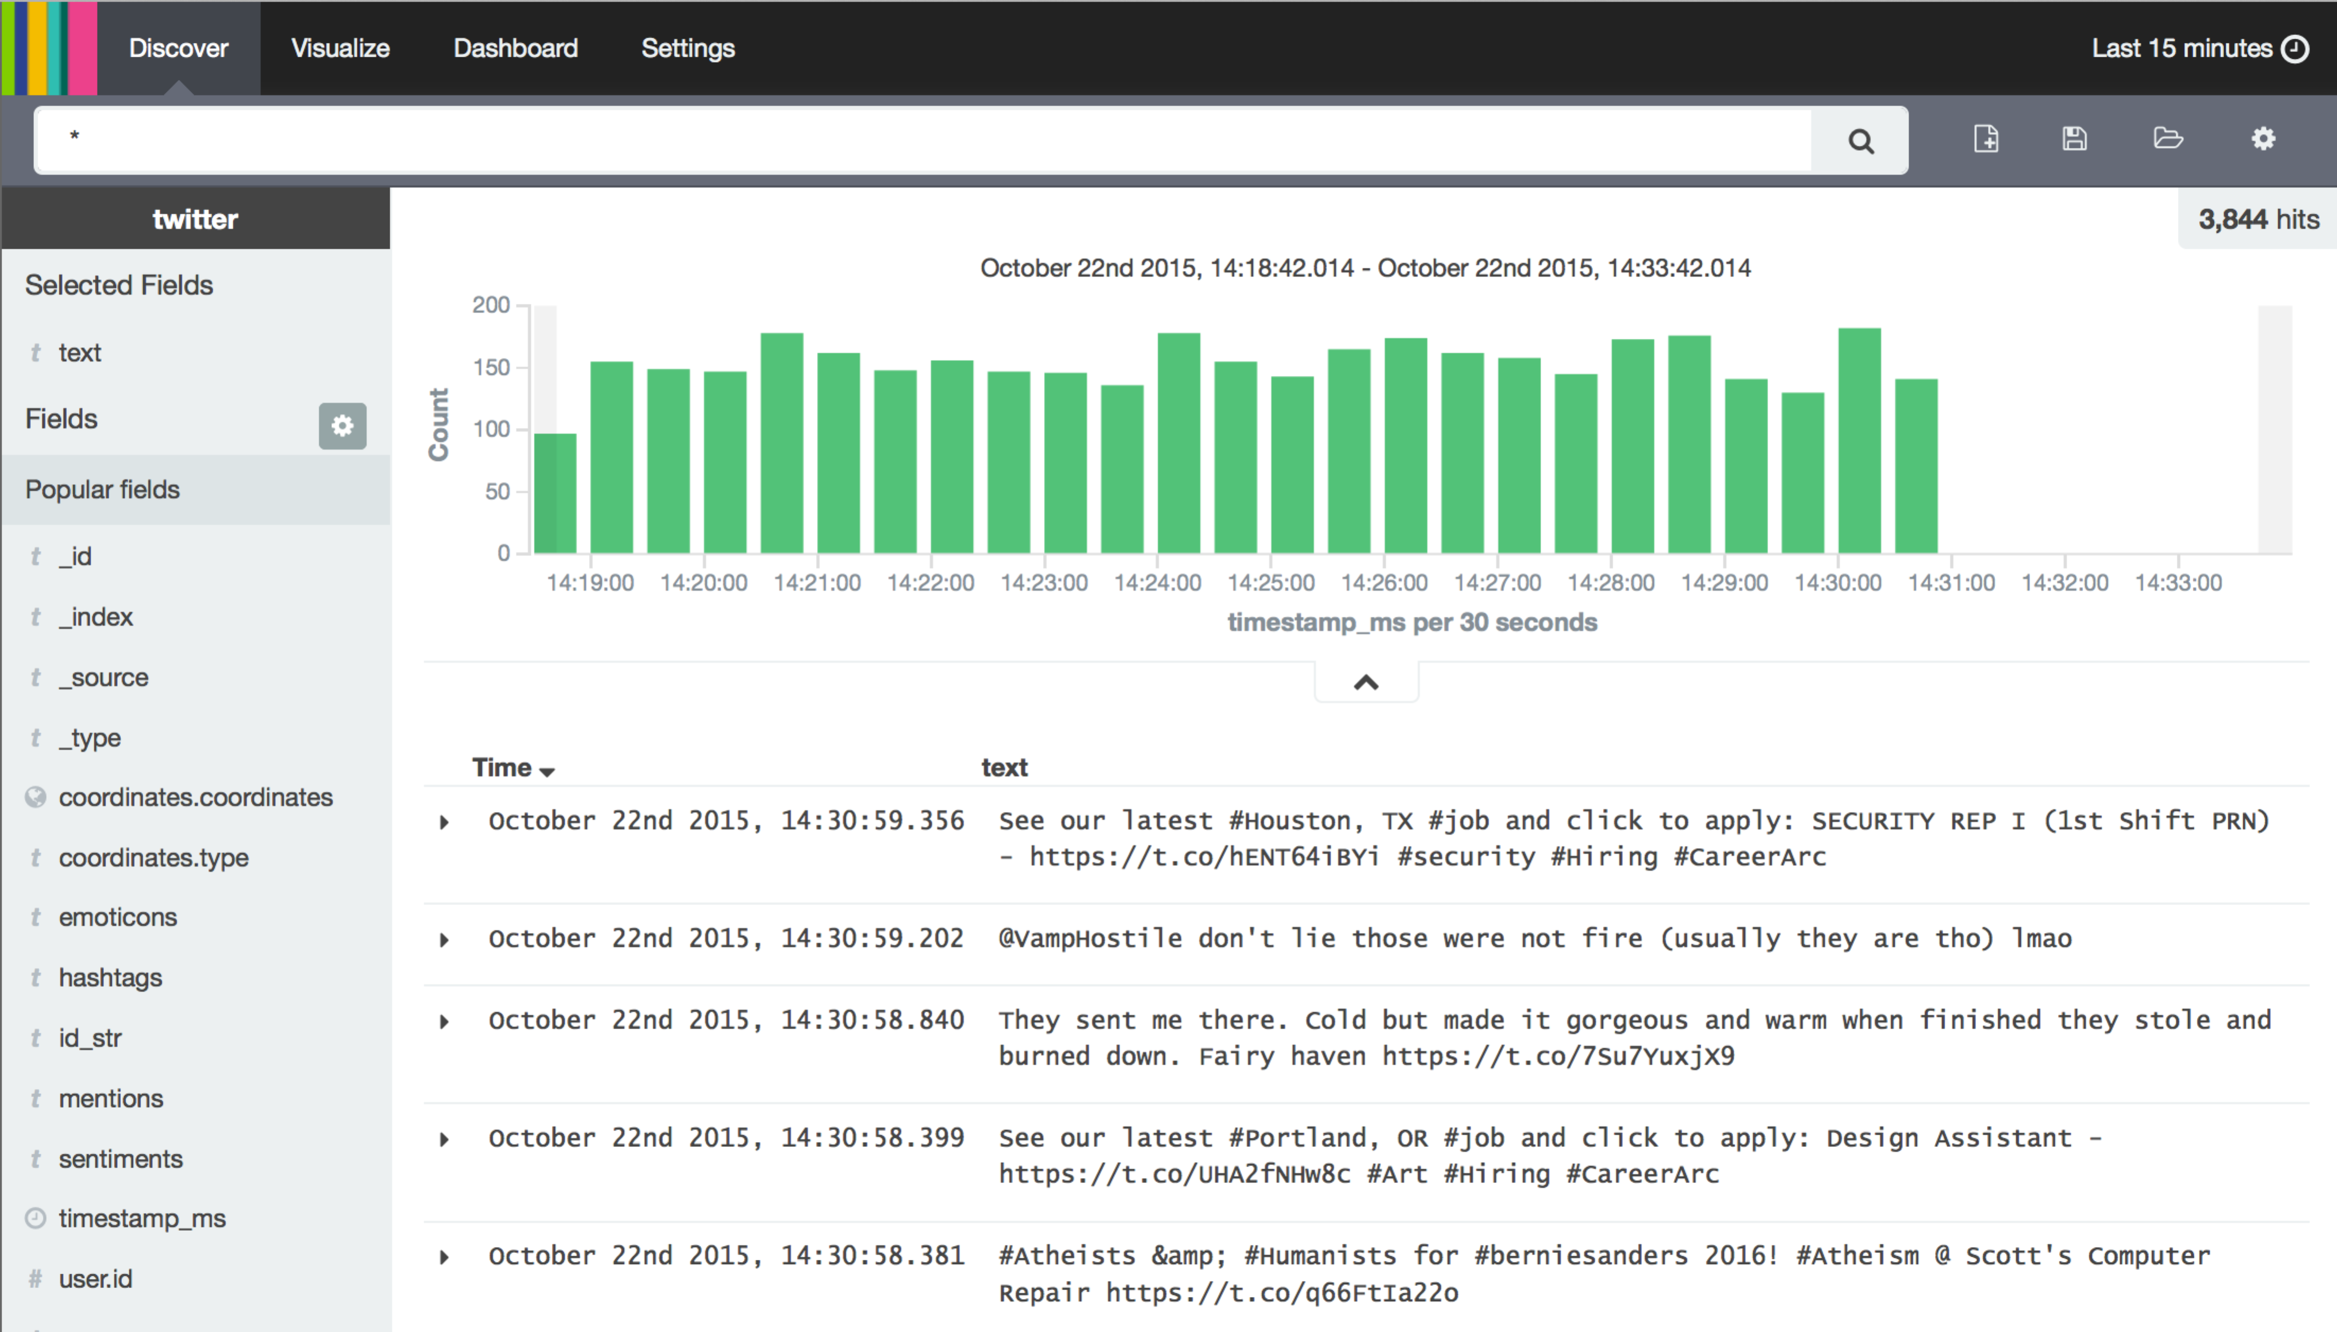Focus the query search input box
Screen dimensions: 2337x1332
coord(915,139)
